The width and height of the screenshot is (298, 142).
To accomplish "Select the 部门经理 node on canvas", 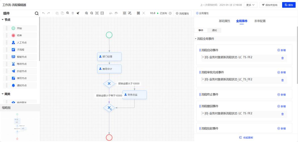I will tap(109, 57).
